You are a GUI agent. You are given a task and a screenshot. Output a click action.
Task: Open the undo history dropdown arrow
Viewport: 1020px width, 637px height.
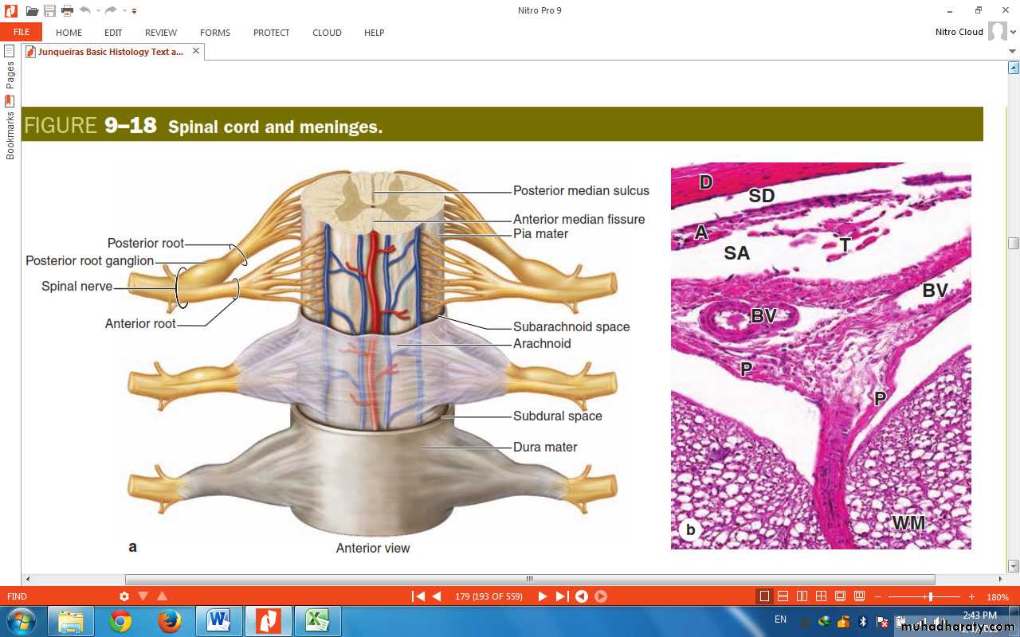click(x=97, y=11)
